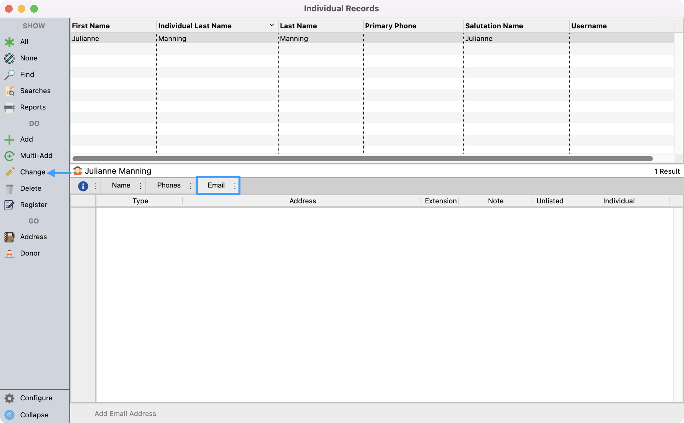Go to Donor records icon
The height and width of the screenshot is (423, 684).
tap(9, 254)
